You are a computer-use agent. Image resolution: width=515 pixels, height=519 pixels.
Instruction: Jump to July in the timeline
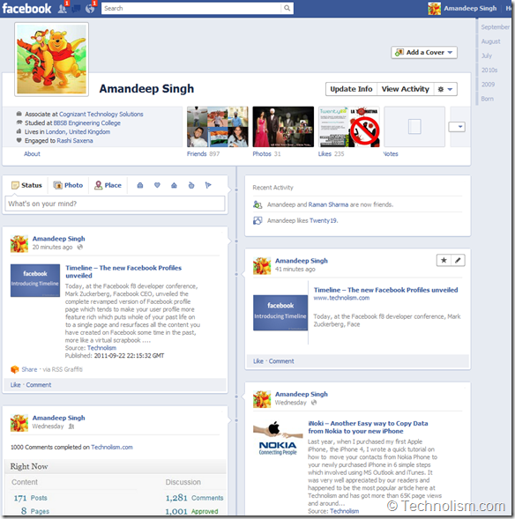[487, 56]
